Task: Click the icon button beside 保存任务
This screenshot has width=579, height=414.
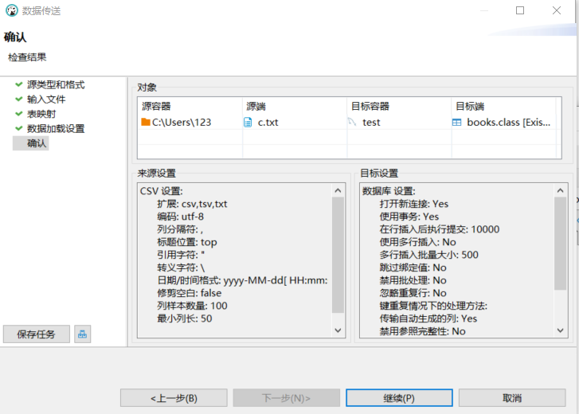Action: coord(82,334)
